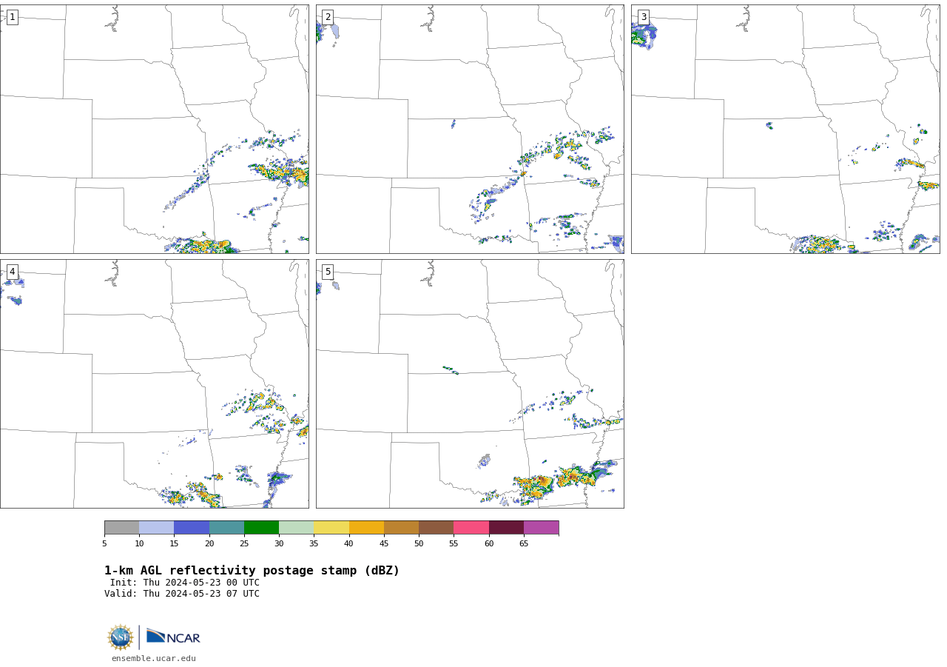
Task: Click the NSF logo icon
Action: pyautogui.click(x=121, y=637)
